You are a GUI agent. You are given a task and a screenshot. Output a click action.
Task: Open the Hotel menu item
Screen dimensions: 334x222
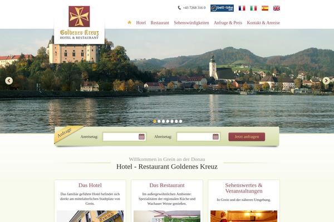141,23
